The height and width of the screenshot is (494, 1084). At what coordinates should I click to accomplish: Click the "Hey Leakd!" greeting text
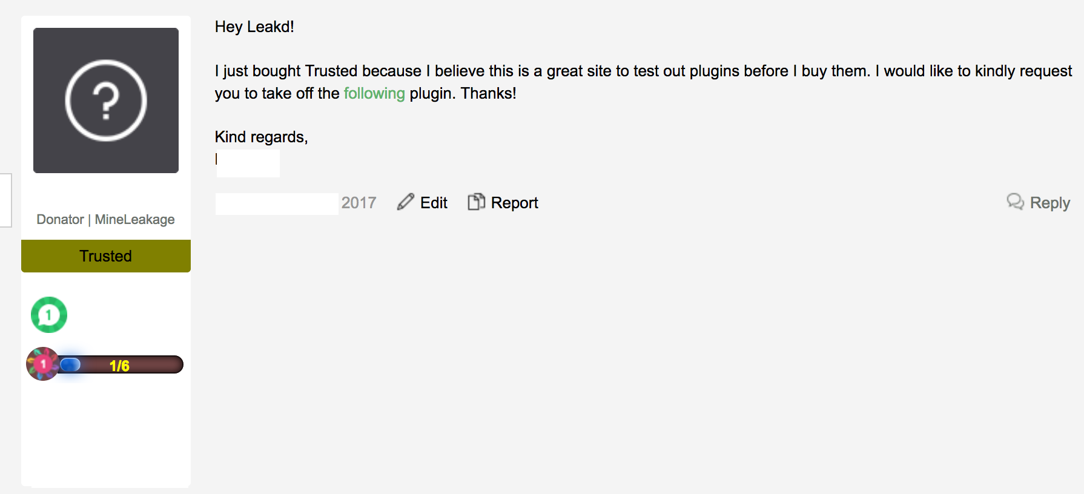pyautogui.click(x=254, y=27)
